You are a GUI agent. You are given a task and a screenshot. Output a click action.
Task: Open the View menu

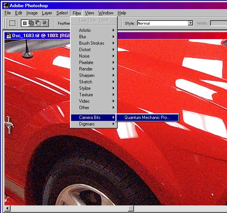[x=89, y=13]
